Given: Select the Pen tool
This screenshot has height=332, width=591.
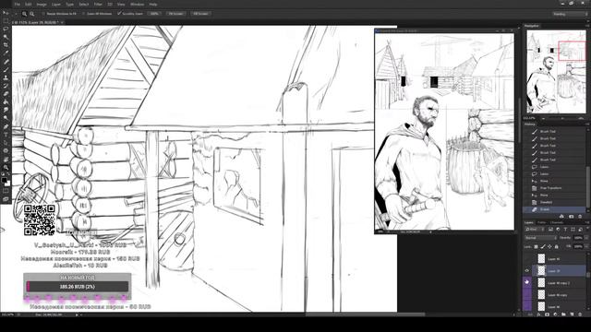Looking at the screenshot, I should [x=6, y=126].
